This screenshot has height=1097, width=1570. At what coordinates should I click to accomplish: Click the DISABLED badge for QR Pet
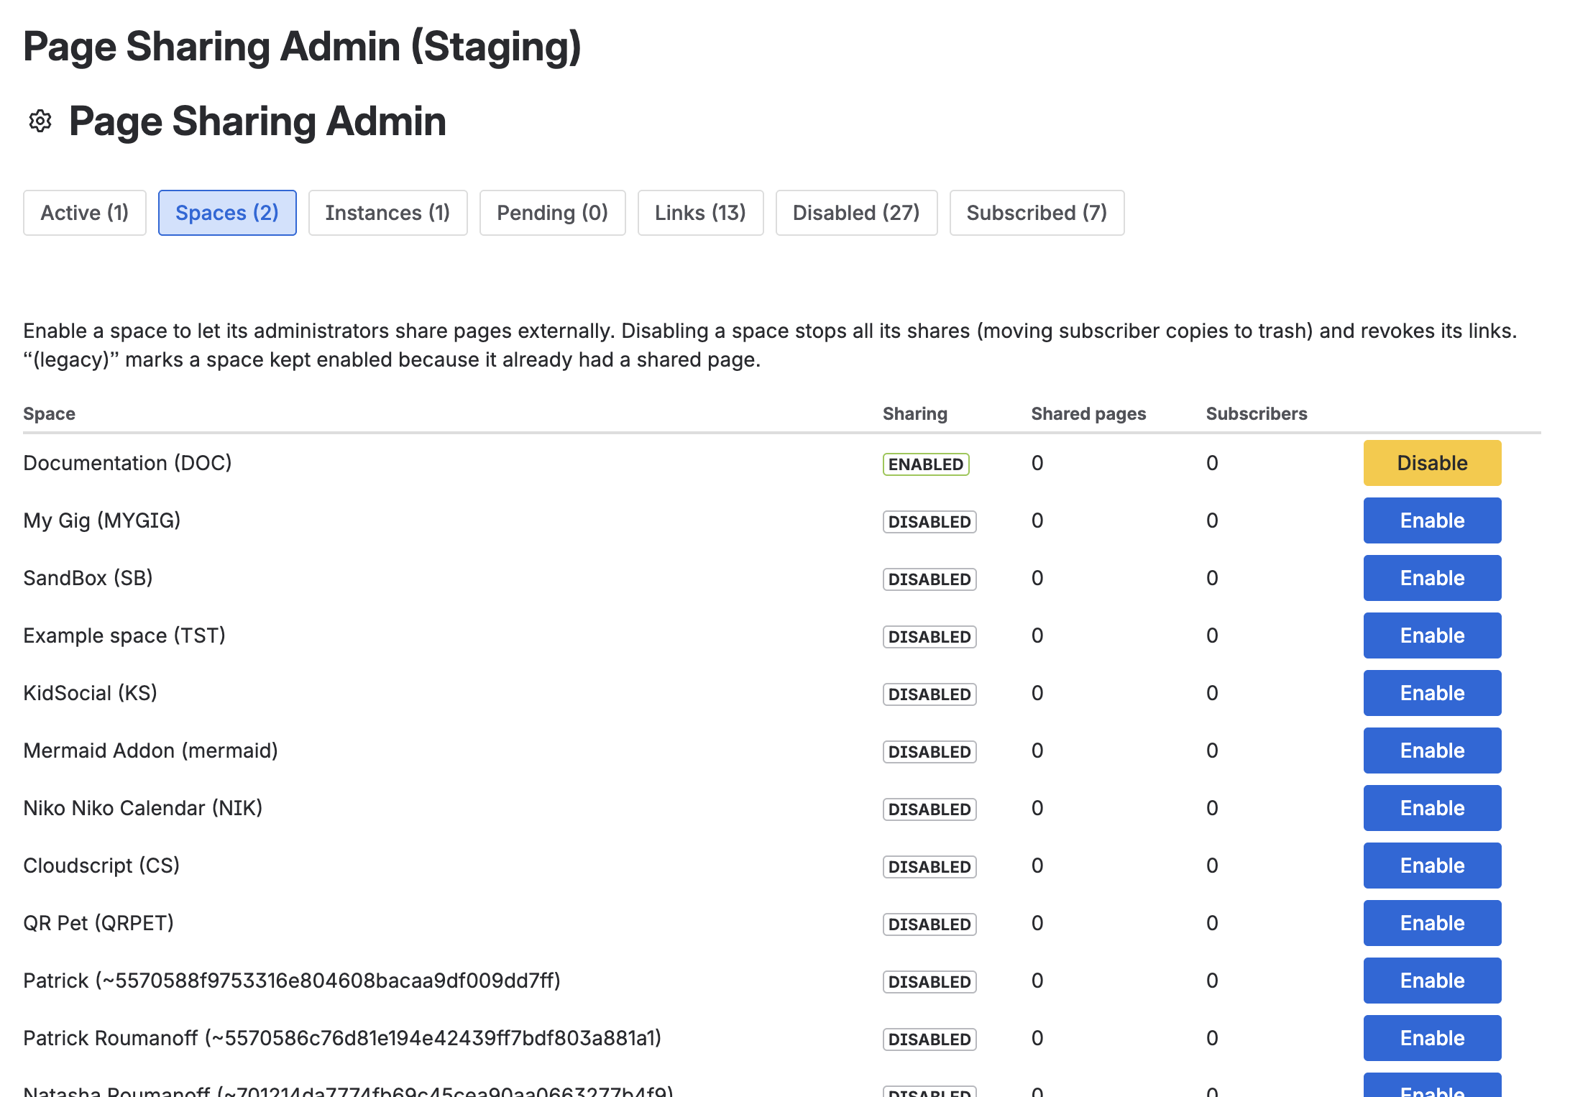coord(929,924)
